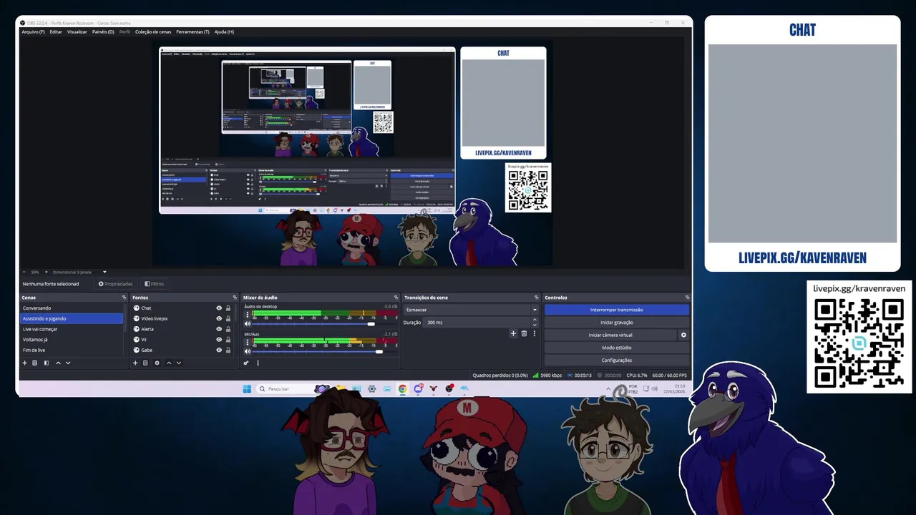Open virtual camera settings gear

coord(683,335)
